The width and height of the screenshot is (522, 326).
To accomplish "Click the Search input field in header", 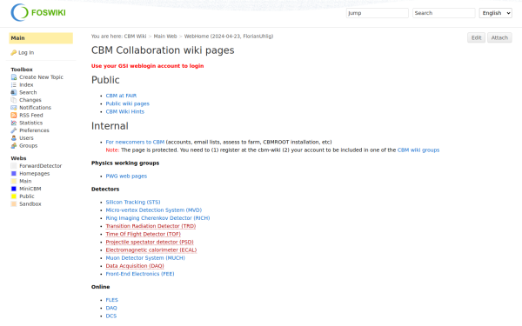I will click(x=444, y=13).
